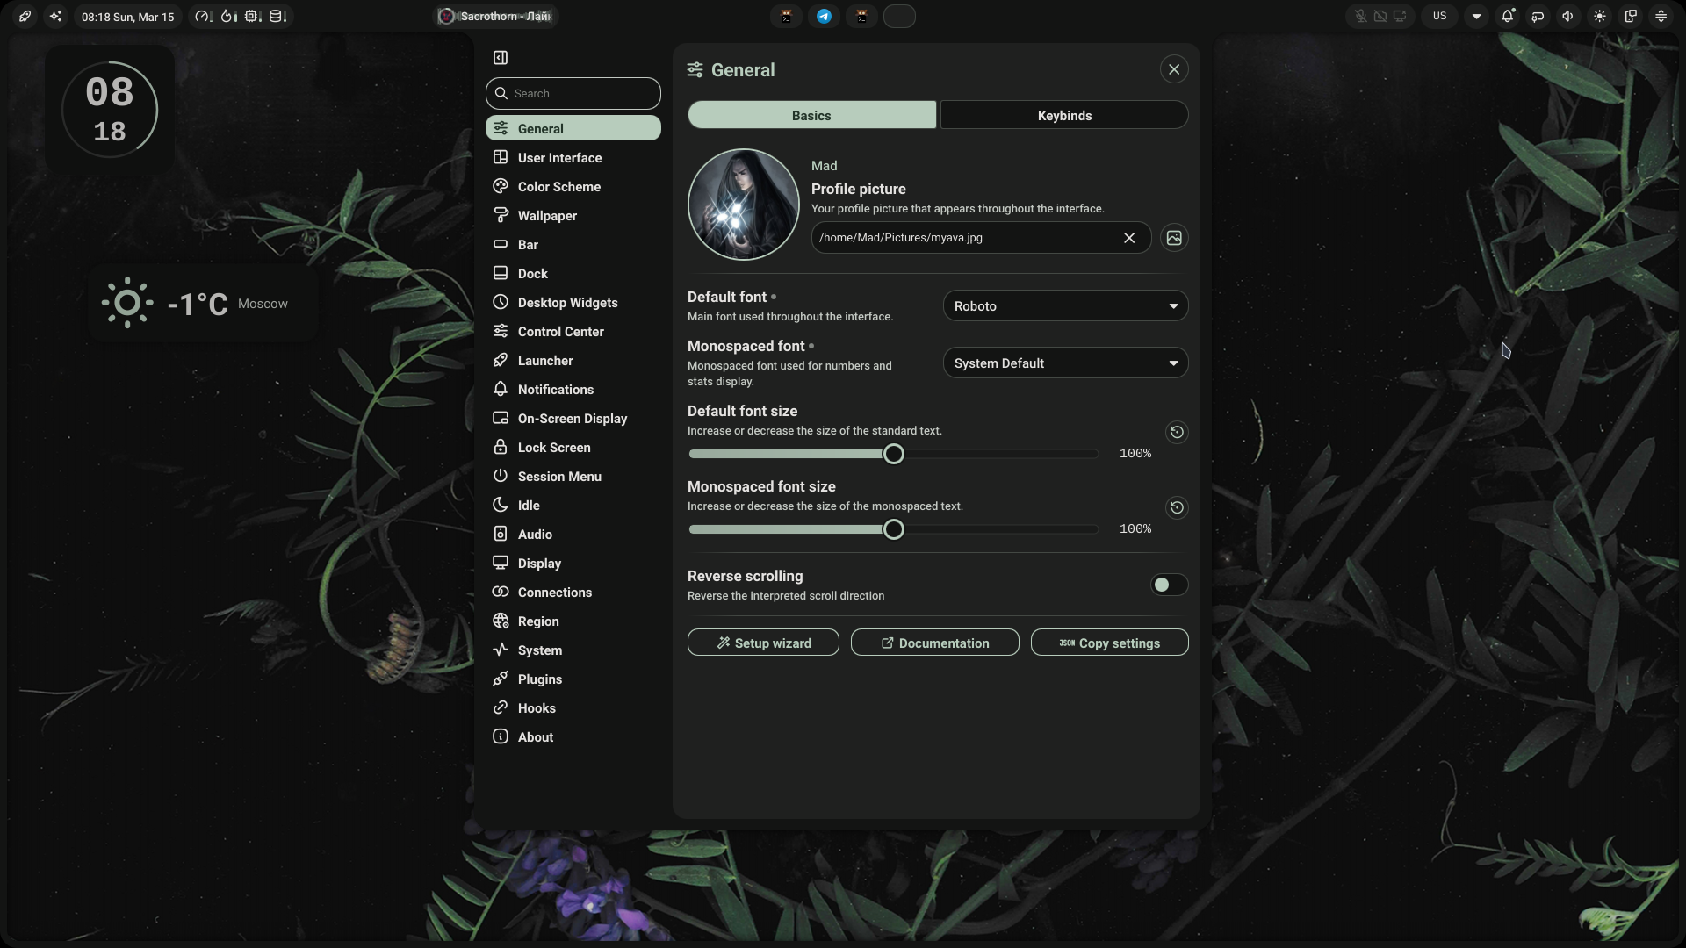
Task: Collapse the settings sidebar panel icon
Action: pos(501,58)
